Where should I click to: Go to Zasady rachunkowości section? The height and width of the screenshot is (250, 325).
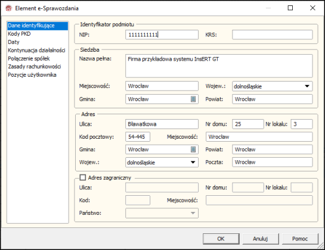[35, 67]
